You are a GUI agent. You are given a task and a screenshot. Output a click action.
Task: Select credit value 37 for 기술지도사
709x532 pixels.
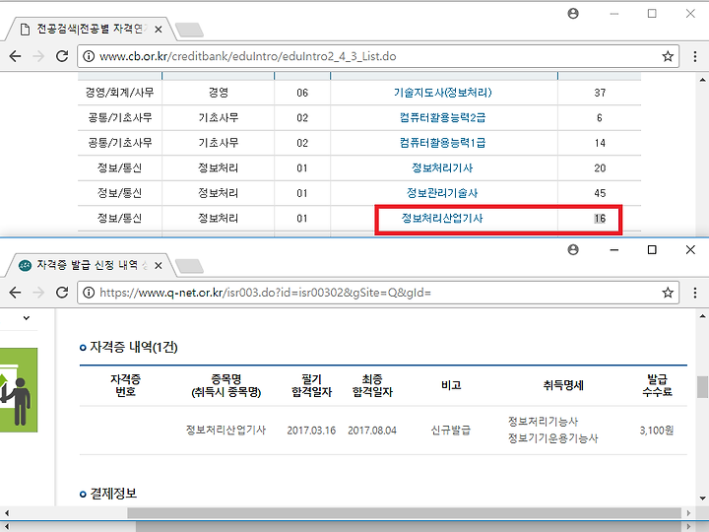[x=600, y=93]
